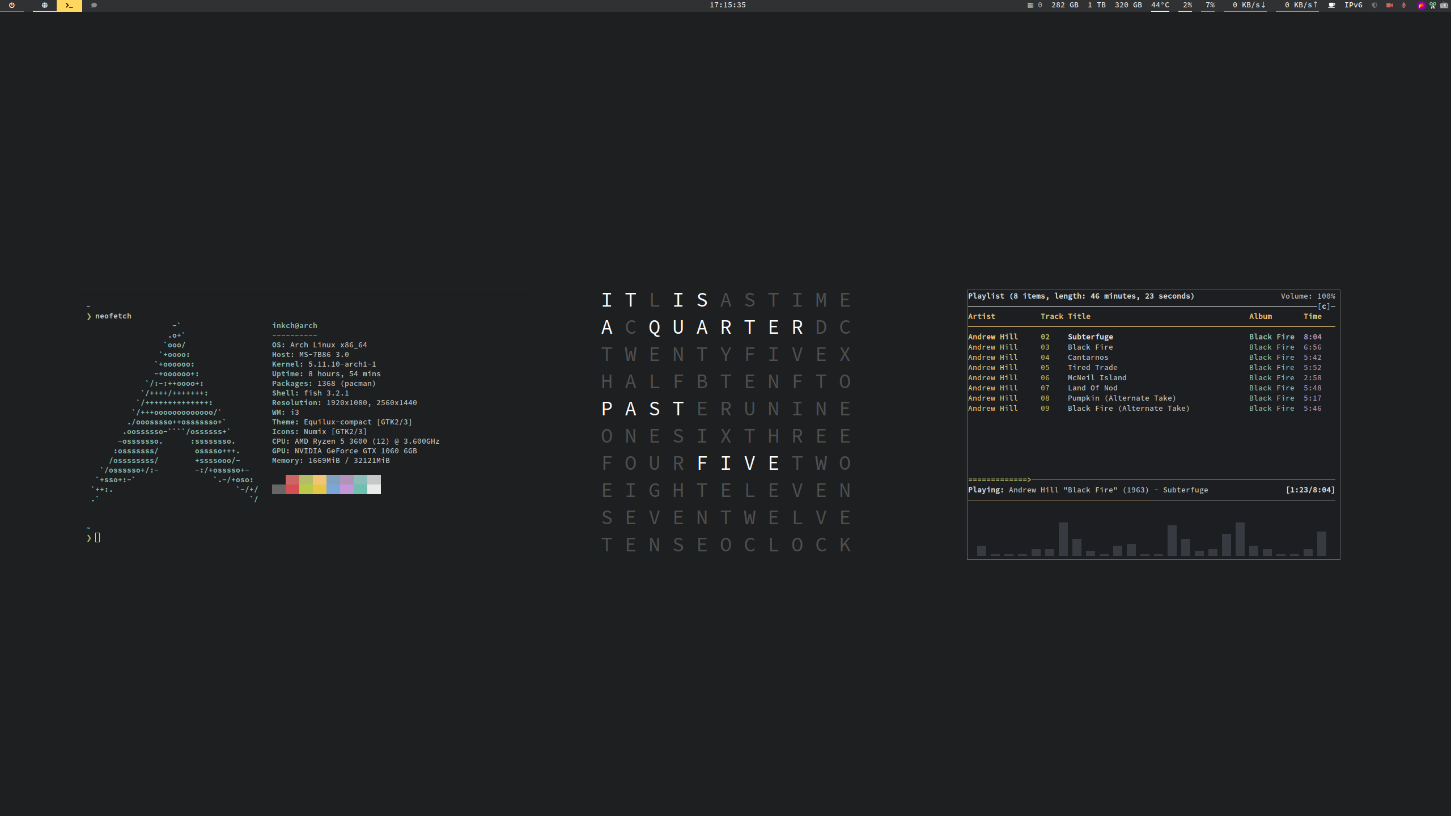Select the Pumpkin (Alternate Take) track

click(x=1145, y=398)
